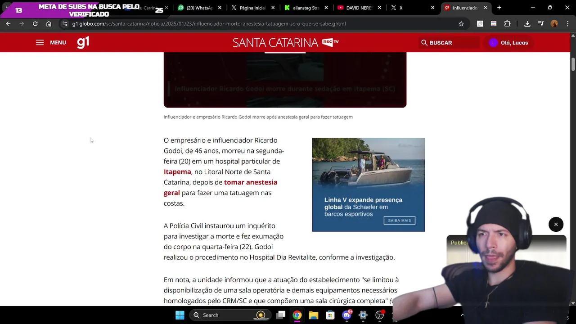The height and width of the screenshot is (324, 576).
Task: Click the purple user avatar icon
Action: point(493,43)
